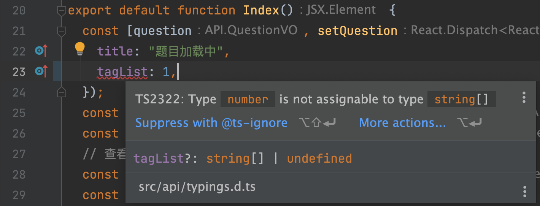Click the Suppress with @ts-ignore link
540x206 pixels.
211,123
